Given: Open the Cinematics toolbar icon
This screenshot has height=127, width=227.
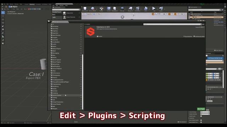Looking at the screenshot, I should tap(138, 9).
